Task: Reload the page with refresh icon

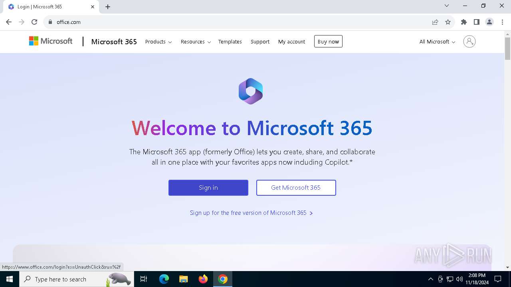Action: tap(34, 22)
